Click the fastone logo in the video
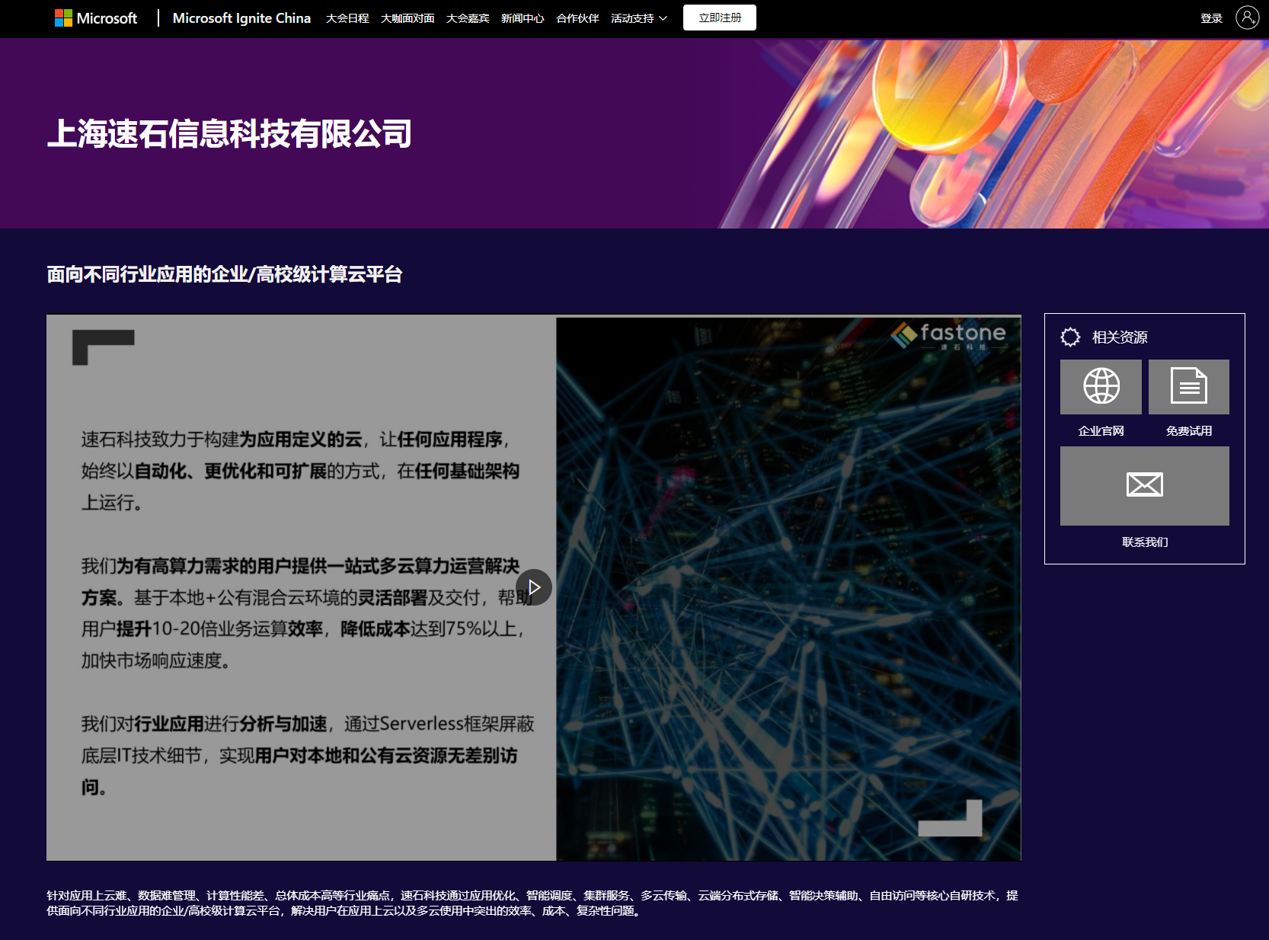 pyautogui.click(x=949, y=335)
